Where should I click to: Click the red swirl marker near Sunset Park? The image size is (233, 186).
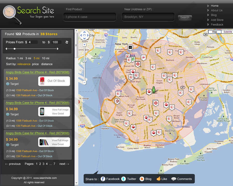117,101
